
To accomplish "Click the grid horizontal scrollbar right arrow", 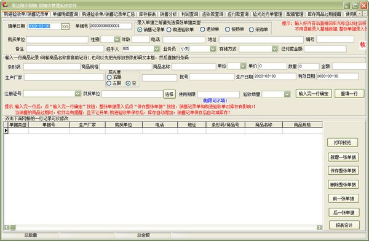I will (x=319, y=227).
